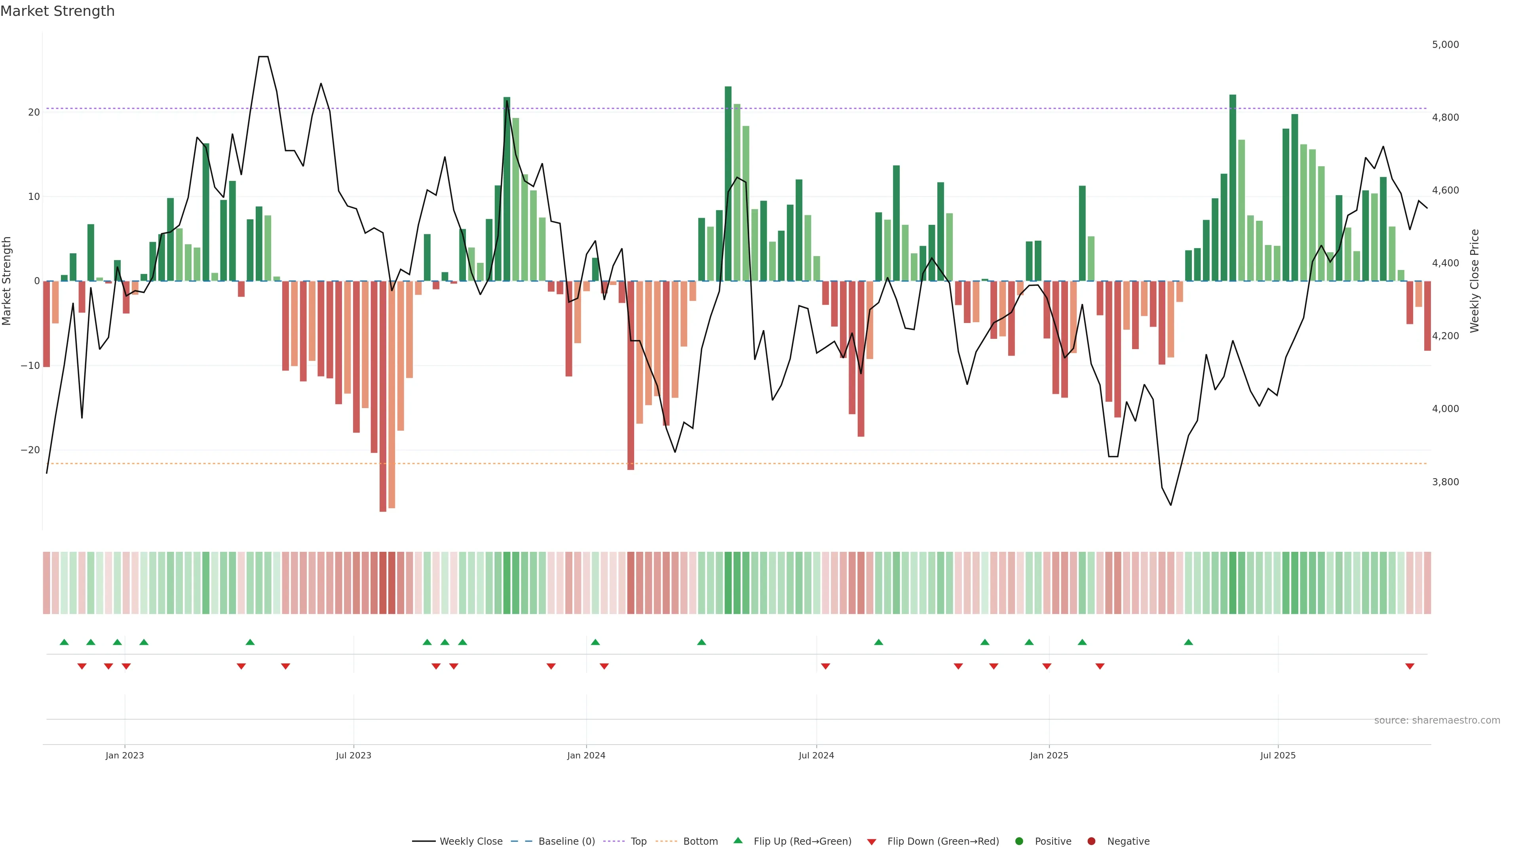Click the Jul 2023 x-axis label
The width and height of the screenshot is (1520, 855).
(353, 755)
